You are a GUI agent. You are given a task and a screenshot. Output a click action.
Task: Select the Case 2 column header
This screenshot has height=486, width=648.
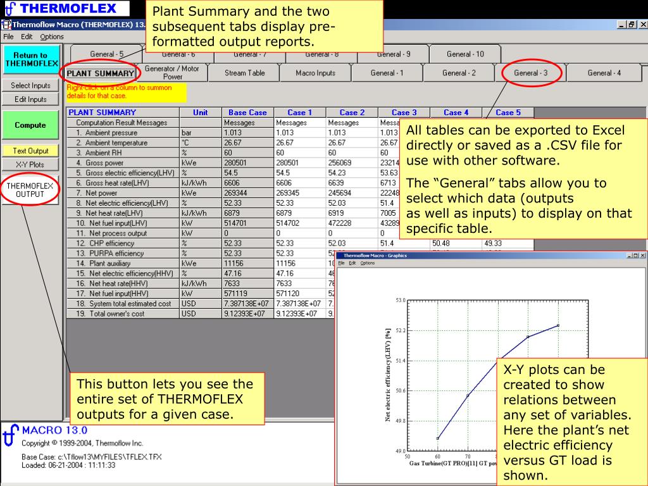click(352, 113)
